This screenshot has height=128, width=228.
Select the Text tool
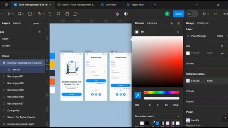click(x=50, y=14)
